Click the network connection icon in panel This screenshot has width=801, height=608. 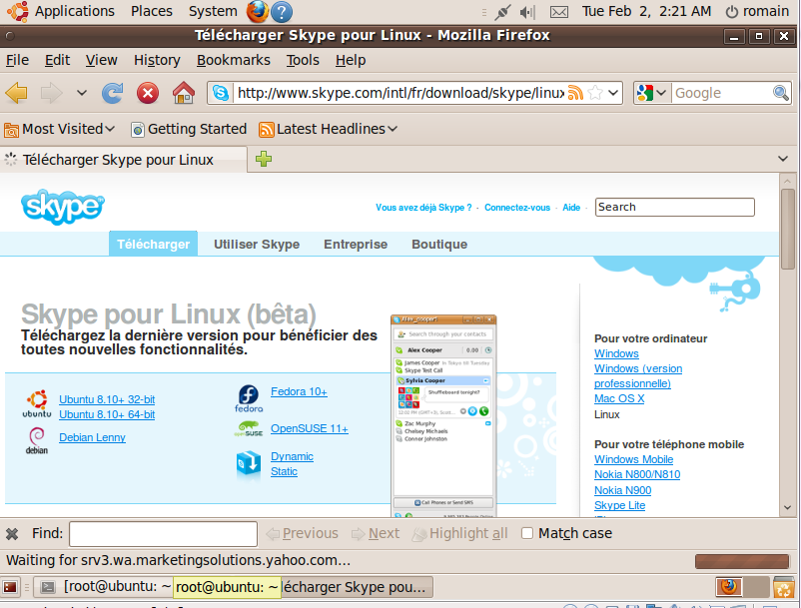502,12
